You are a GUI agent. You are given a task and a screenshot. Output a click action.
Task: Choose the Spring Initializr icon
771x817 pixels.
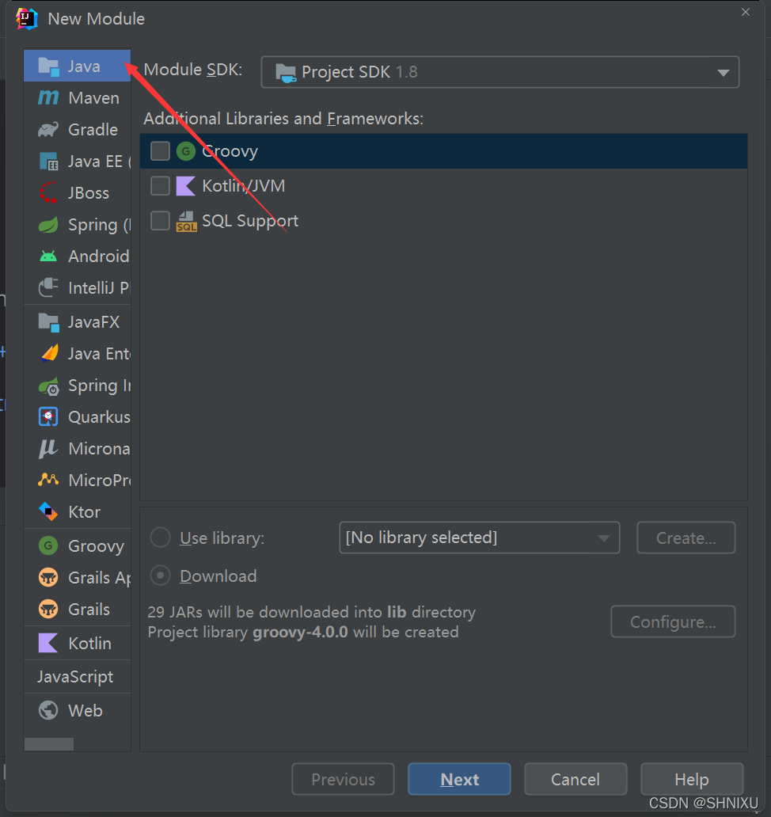pyautogui.click(x=49, y=386)
